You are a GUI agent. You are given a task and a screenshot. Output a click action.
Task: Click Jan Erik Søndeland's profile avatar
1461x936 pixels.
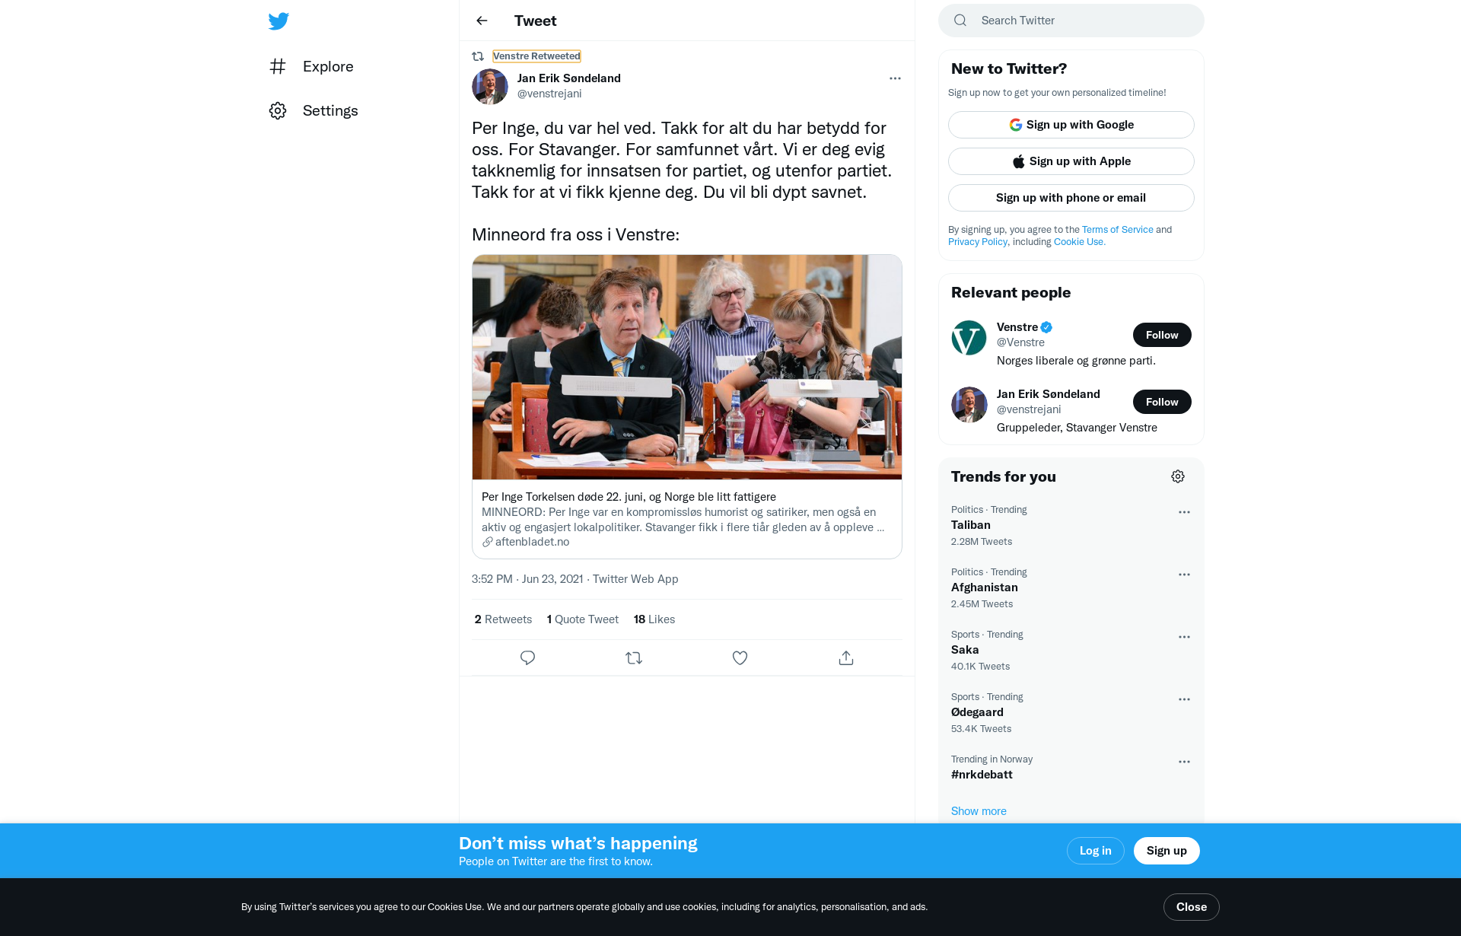[490, 86]
